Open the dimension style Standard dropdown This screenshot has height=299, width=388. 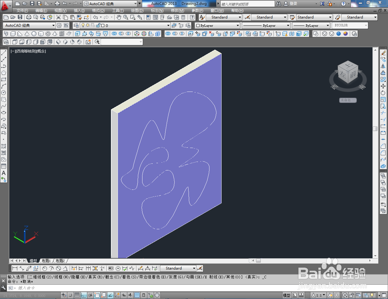(269, 17)
